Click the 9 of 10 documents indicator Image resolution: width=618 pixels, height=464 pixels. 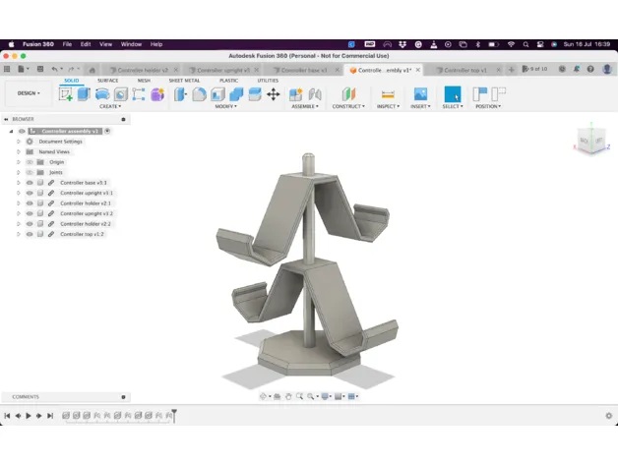point(534,70)
